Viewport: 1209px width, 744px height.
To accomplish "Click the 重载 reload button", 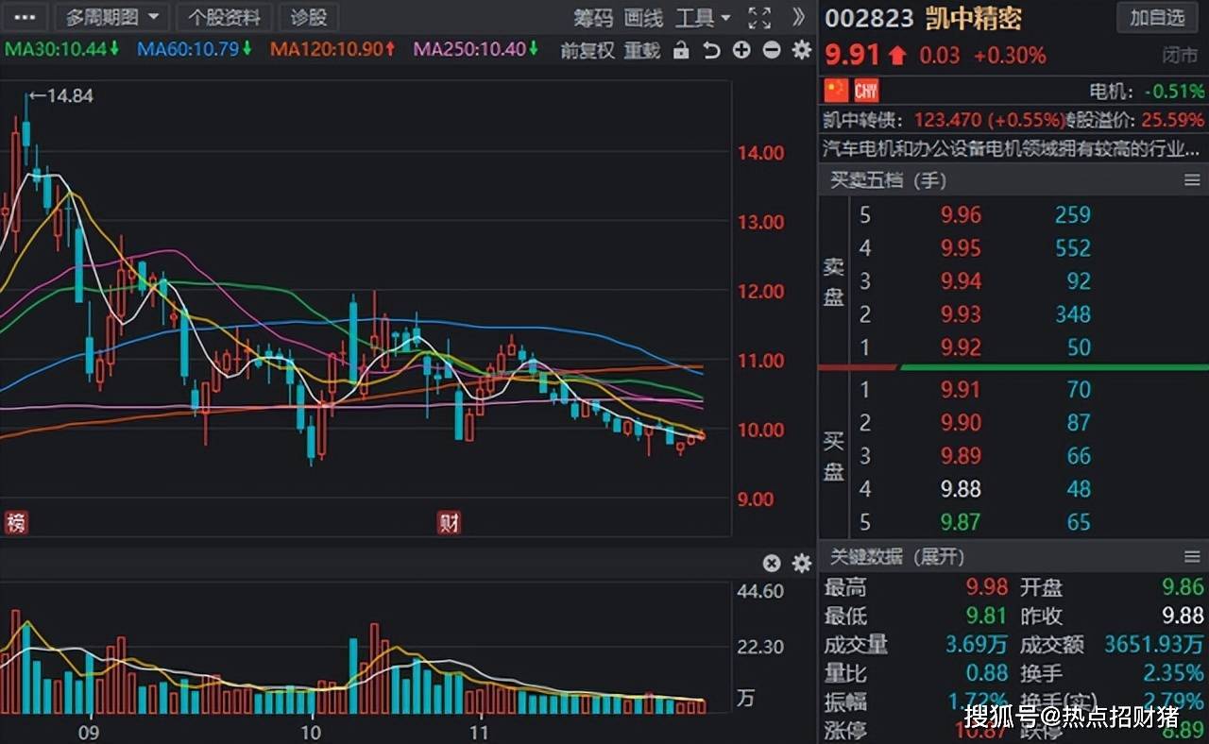I will [642, 51].
